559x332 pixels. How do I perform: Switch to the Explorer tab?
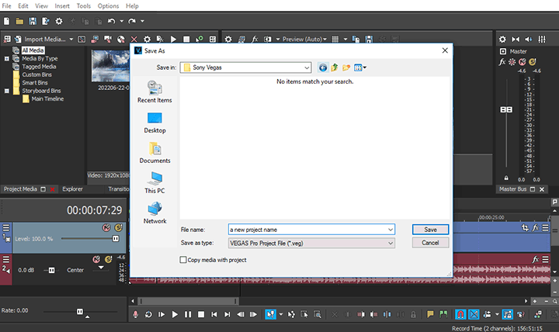72,188
